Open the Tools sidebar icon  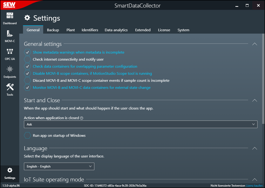coord(10,90)
